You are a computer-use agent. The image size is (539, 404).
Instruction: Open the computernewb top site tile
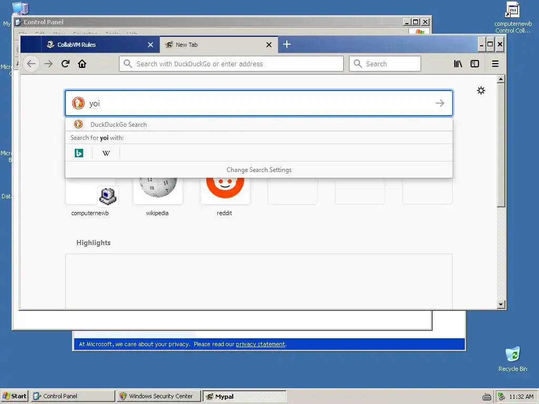(x=90, y=197)
